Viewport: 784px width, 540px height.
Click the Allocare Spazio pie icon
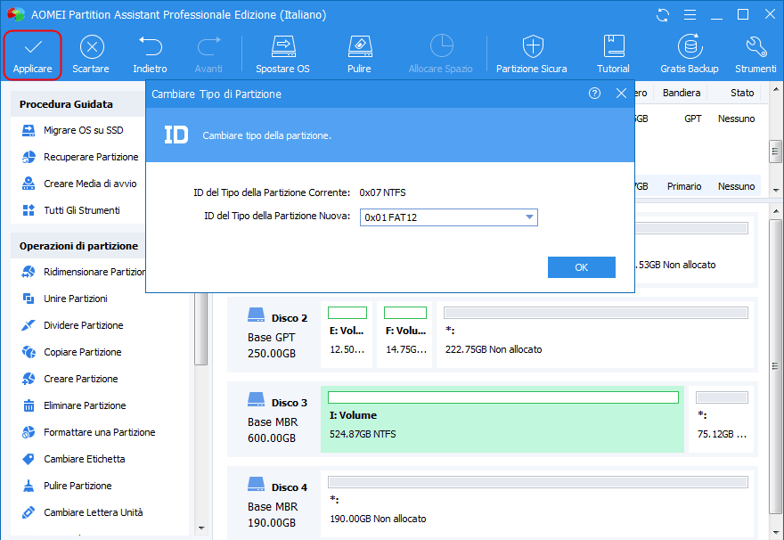coord(442,46)
